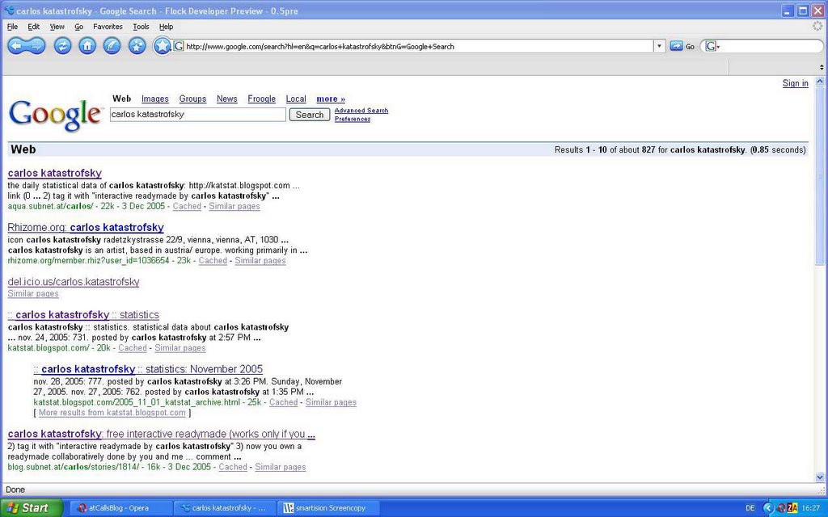
Task: Switch to the atCallsBlog - Opera window
Action: pyautogui.click(x=121, y=508)
